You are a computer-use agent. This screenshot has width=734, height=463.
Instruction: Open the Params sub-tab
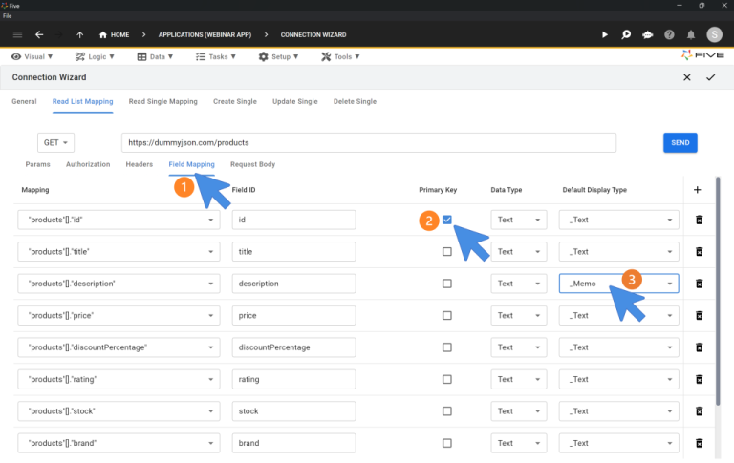click(x=37, y=164)
